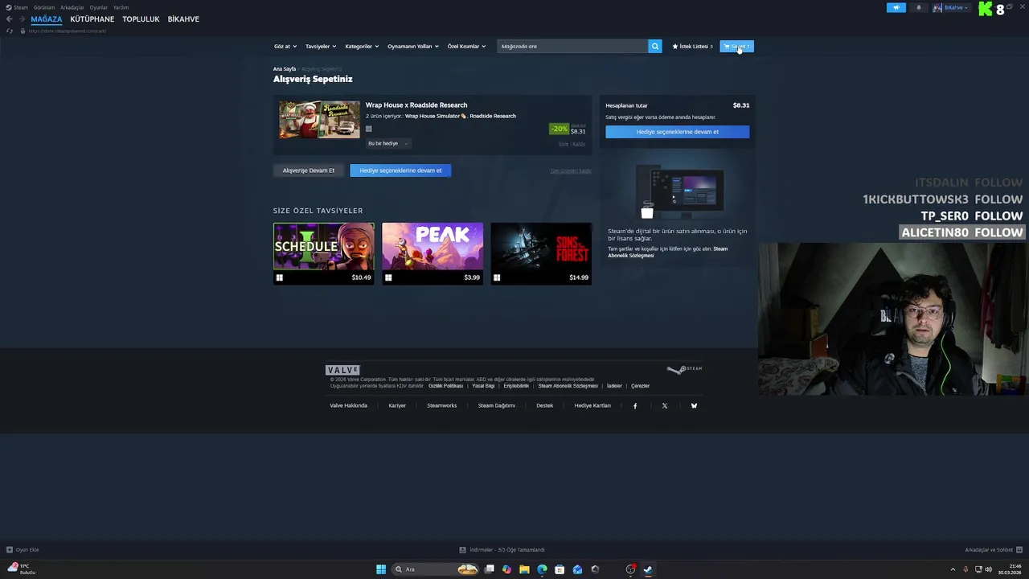Image resolution: width=1029 pixels, height=579 pixels.
Task: Open Hediye Kartları footer link
Action: pyautogui.click(x=592, y=406)
